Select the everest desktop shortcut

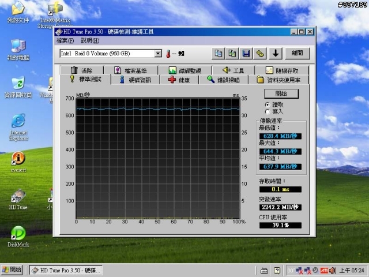(18, 162)
